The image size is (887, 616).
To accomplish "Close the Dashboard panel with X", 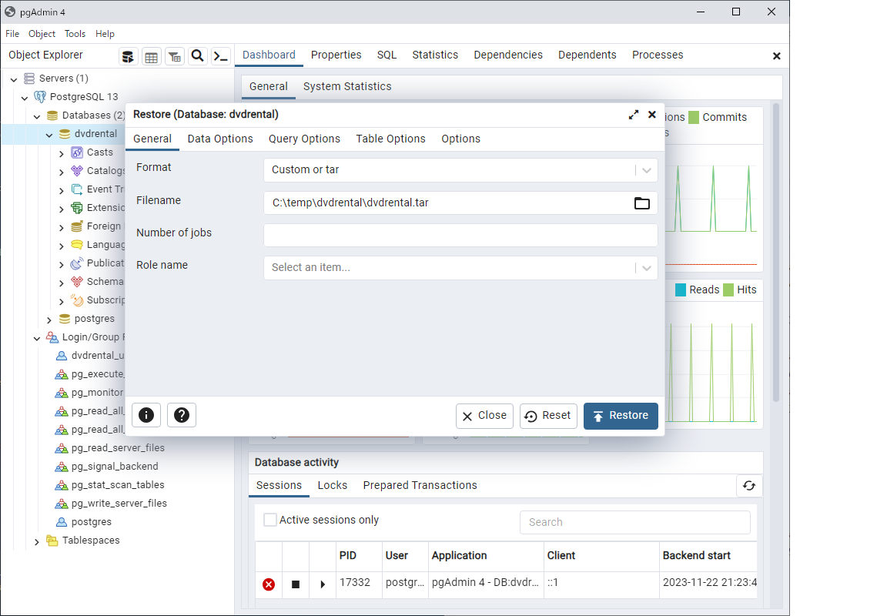I will (776, 56).
